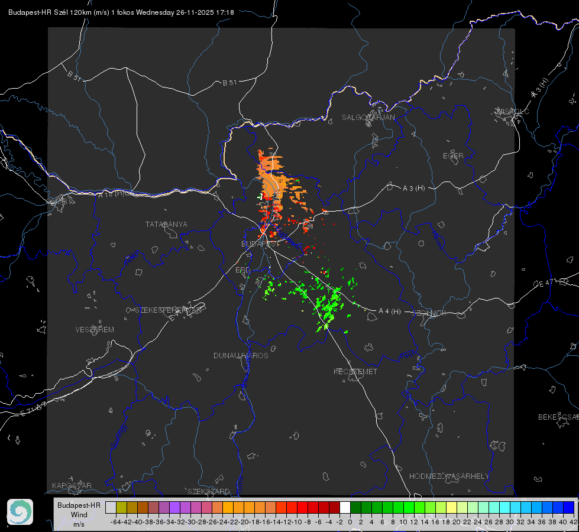579x532 pixels.
Task: Click the EGER city label
Action: [x=453, y=156]
